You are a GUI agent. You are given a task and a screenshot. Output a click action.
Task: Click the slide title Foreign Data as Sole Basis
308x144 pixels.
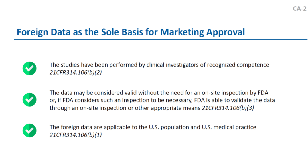(x=131, y=32)
